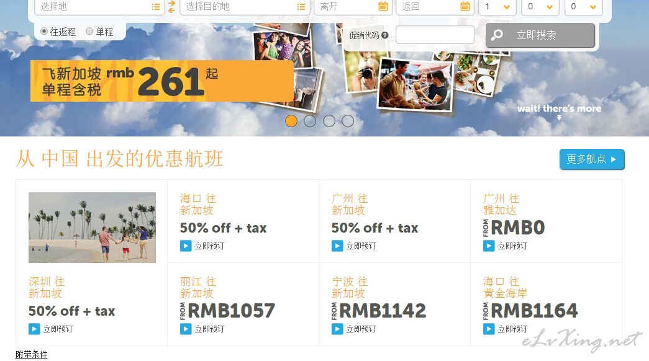Open the departure date calendar icon
The image size is (649, 361).
tap(383, 6)
